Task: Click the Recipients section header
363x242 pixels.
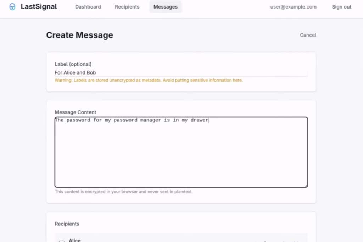Action: tap(67, 224)
